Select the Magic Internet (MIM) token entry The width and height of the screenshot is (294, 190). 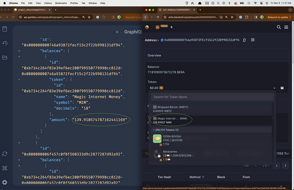[211, 121]
